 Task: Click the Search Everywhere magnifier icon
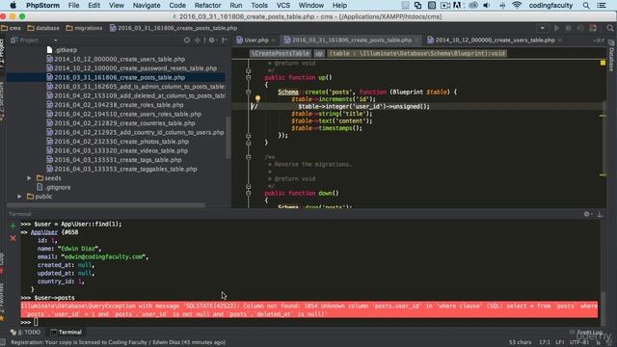(x=610, y=28)
